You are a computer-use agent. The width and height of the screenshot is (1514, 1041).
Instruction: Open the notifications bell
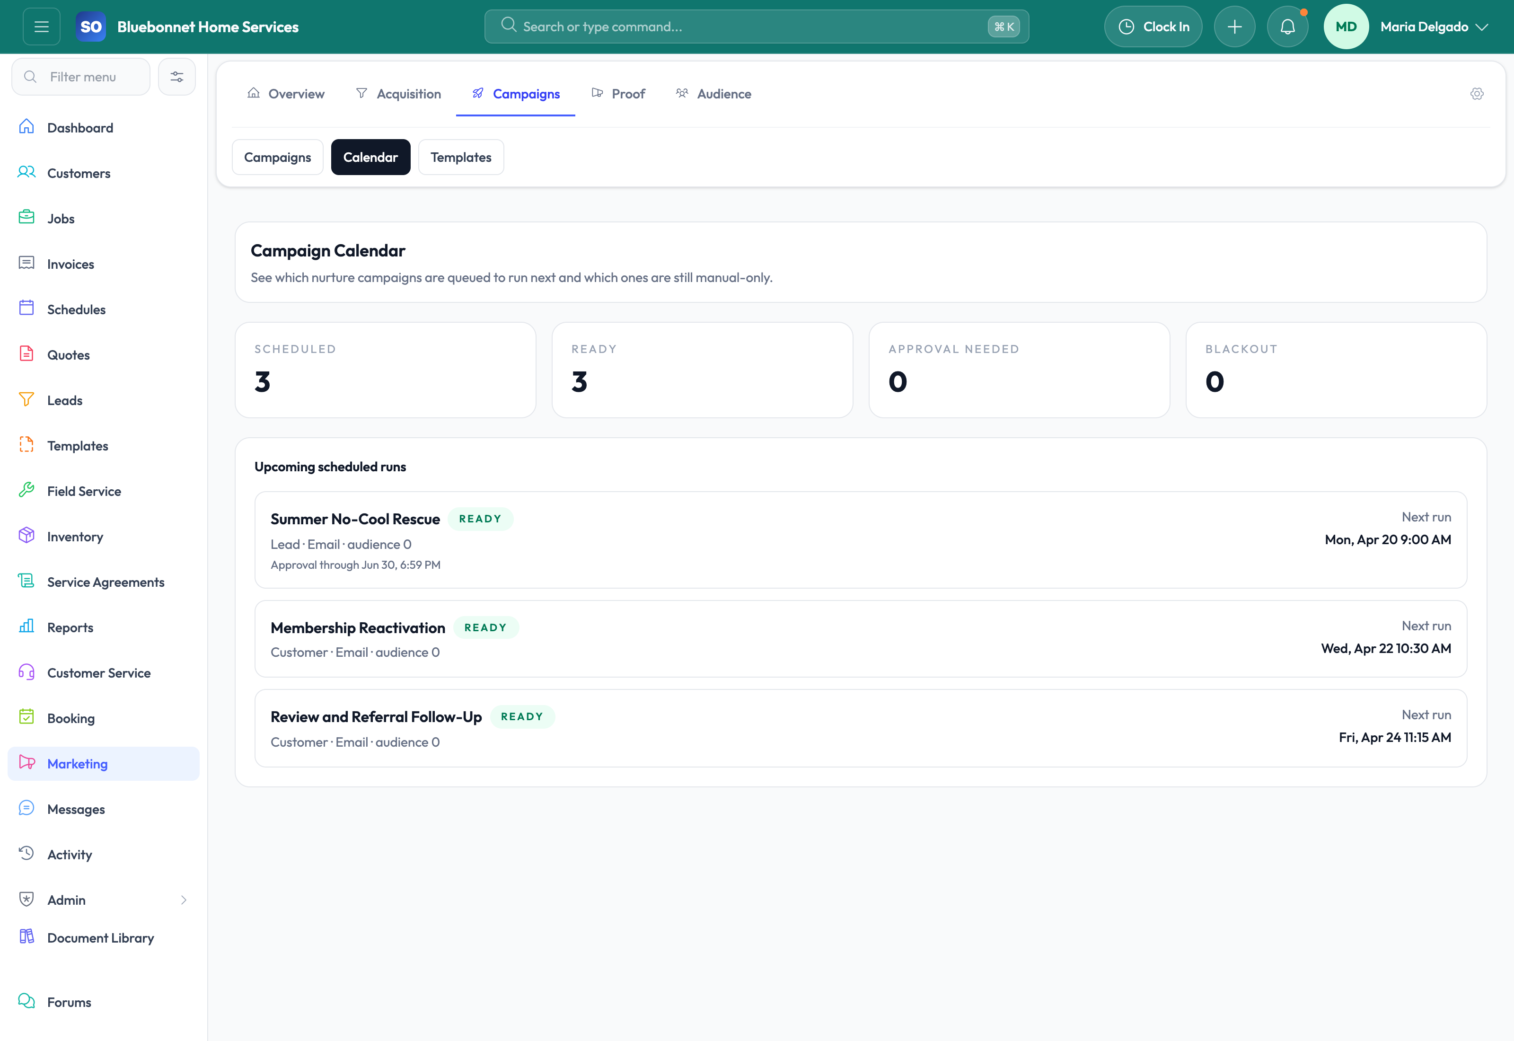pos(1287,27)
